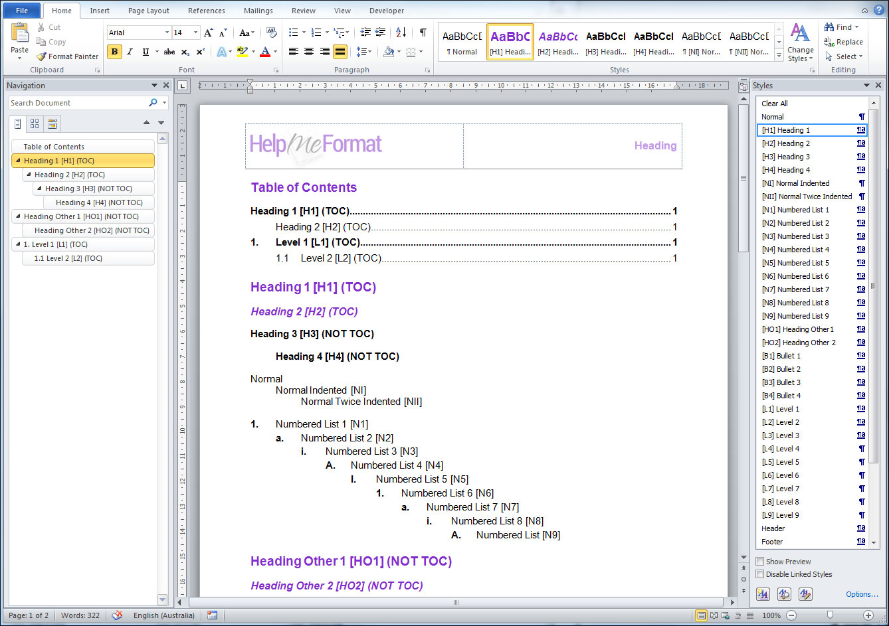This screenshot has width=889, height=626.
Task: Check Disable Linked Styles
Action: [x=760, y=574]
